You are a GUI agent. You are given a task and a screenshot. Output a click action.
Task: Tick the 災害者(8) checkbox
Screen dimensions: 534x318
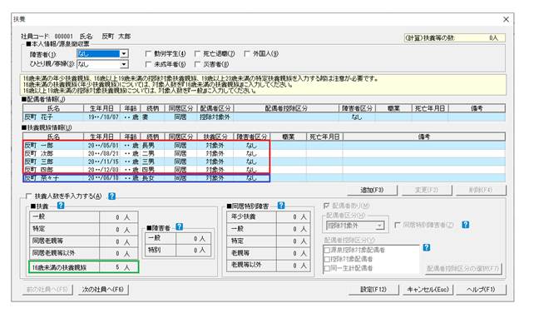197,64
